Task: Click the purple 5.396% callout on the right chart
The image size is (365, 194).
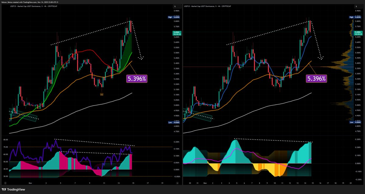Action: [317, 78]
